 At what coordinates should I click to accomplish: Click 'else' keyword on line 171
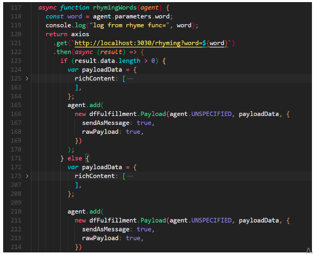[x=74, y=158]
